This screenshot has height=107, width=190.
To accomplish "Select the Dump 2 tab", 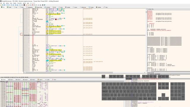I will coord(11,80).
